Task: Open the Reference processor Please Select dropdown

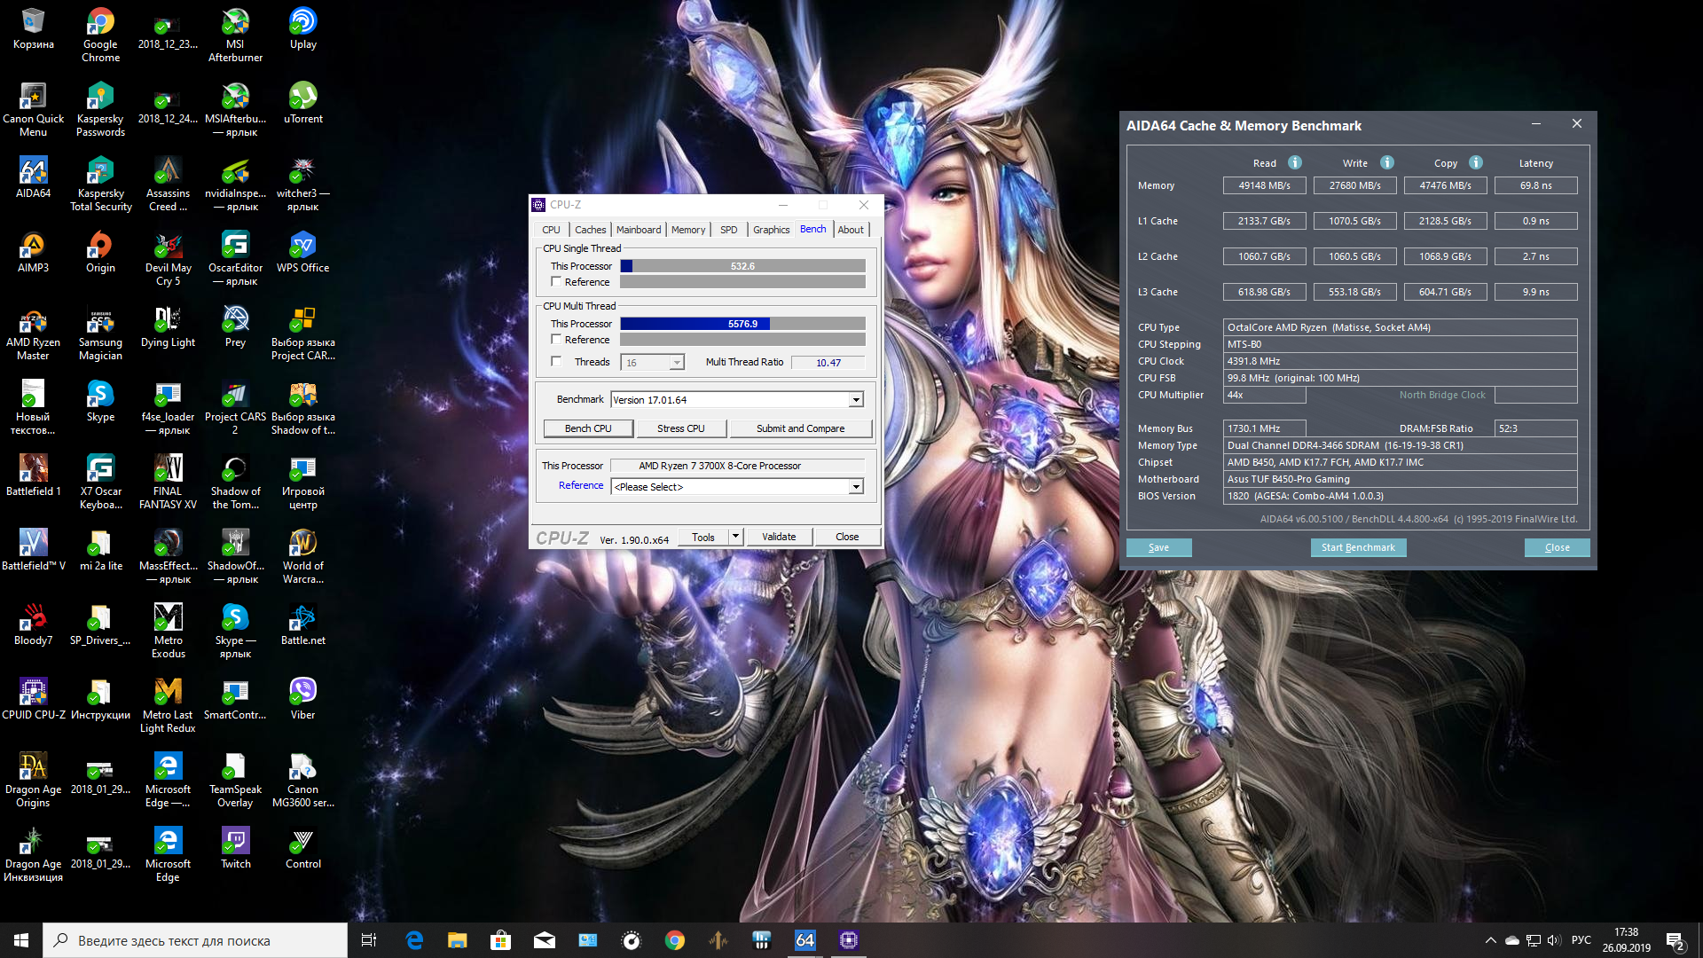Action: (856, 487)
